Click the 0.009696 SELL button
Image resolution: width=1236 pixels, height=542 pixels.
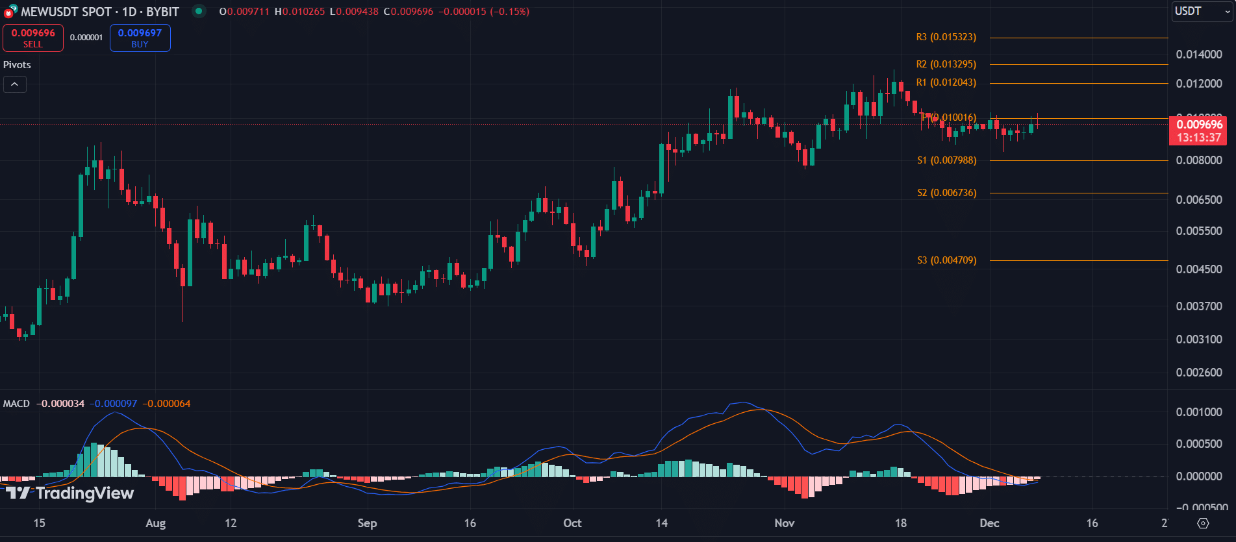pyautogui.click(x=33, y=38)
